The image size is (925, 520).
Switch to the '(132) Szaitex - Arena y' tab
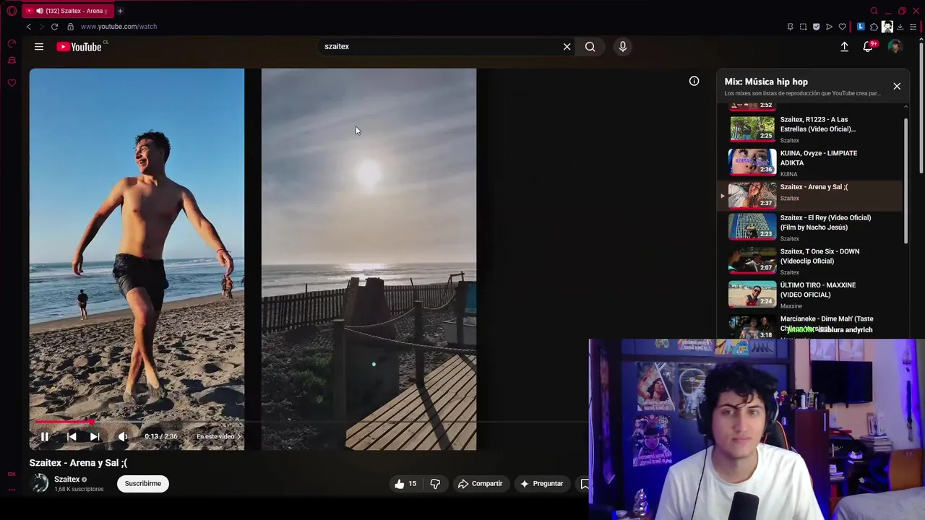pos(67,11)
